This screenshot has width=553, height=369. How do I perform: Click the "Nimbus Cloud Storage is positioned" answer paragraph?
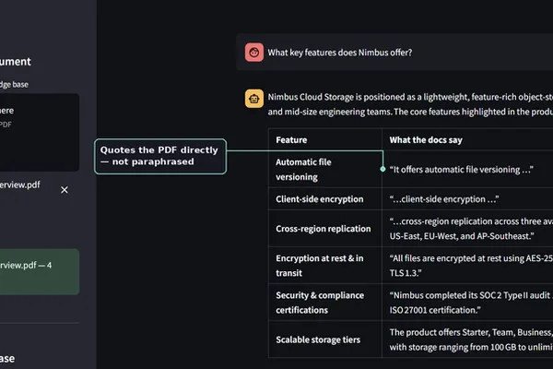410,104
